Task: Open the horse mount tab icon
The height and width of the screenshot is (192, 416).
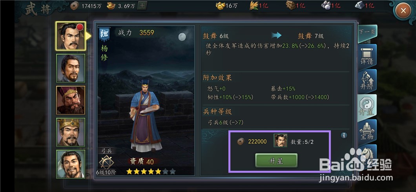Action: [x=367, y=154]
